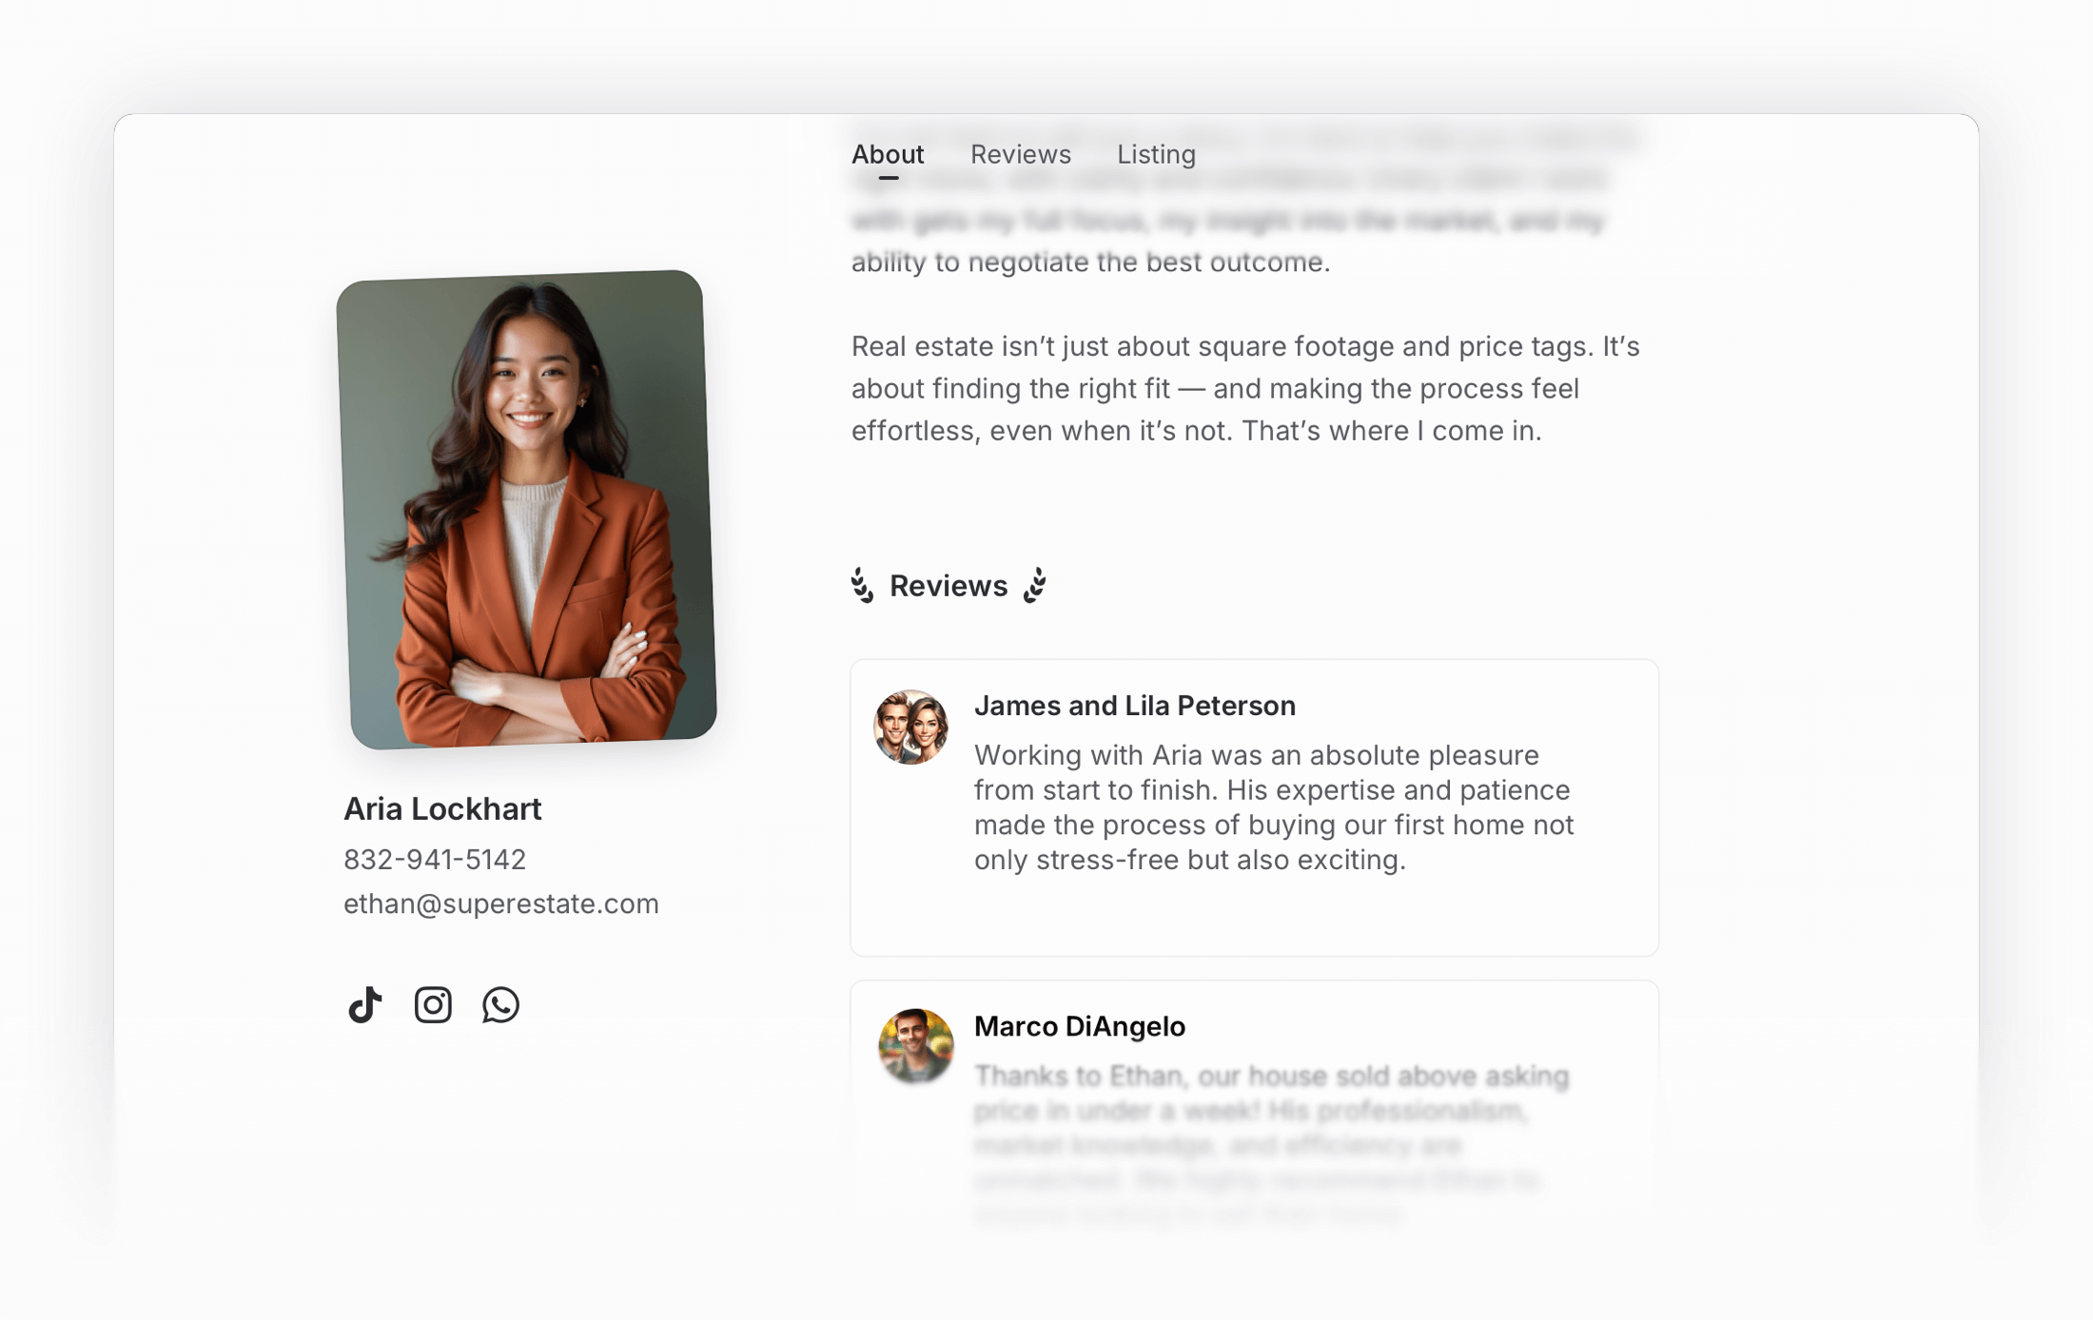Click the Aria Lockhart name heading
Screen dimensions: 2093x1320
coord(442,808)
